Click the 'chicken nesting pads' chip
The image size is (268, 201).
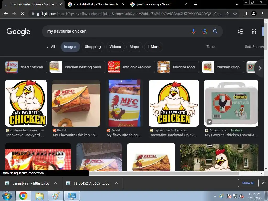pos(77,67)
